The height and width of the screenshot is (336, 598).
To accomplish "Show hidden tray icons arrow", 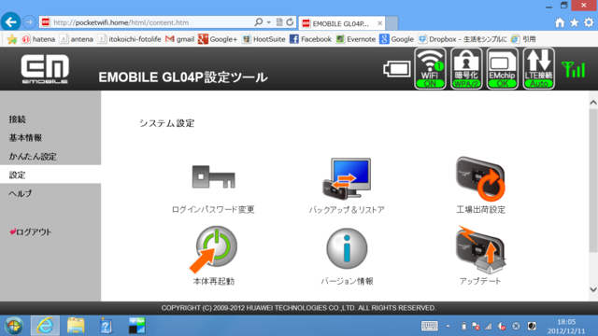I will click(x=448, y=326).
